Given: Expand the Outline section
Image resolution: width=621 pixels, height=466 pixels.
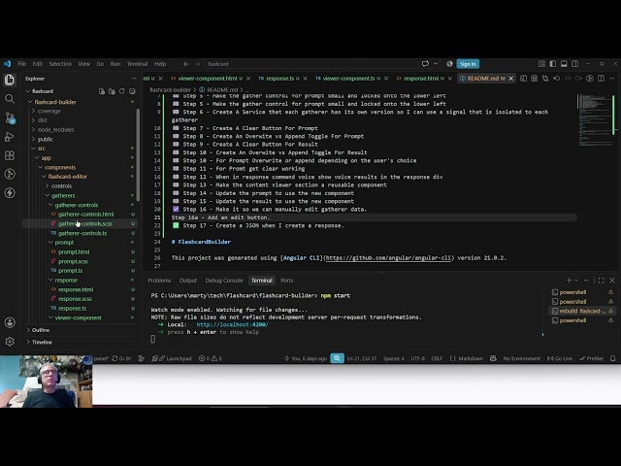Looking at the screenshot, I should click(41, 330).
